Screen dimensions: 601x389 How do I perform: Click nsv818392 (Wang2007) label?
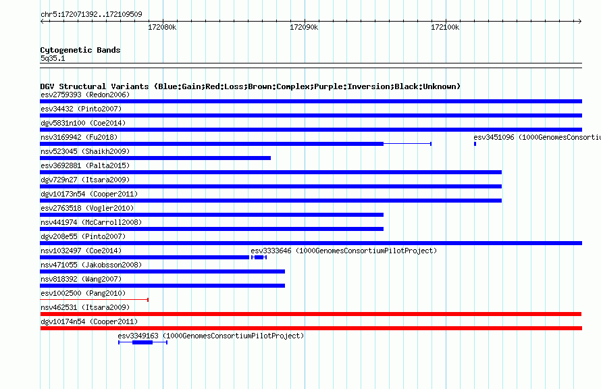click(x=81, y=279)
